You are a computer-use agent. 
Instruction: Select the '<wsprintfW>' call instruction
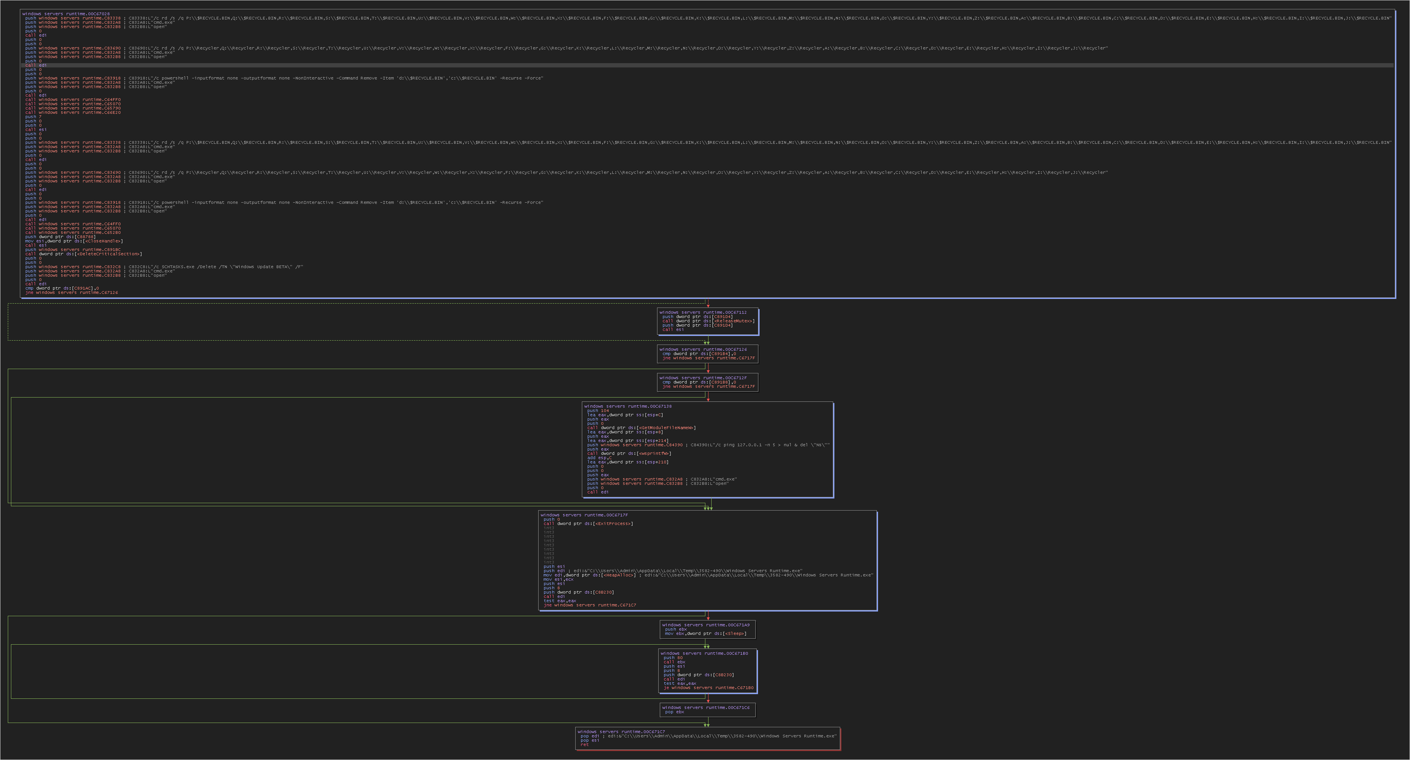click(x=629, y=453)
